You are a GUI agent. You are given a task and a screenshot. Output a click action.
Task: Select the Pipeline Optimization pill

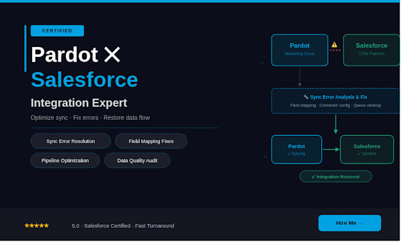[x=65, y=160]
